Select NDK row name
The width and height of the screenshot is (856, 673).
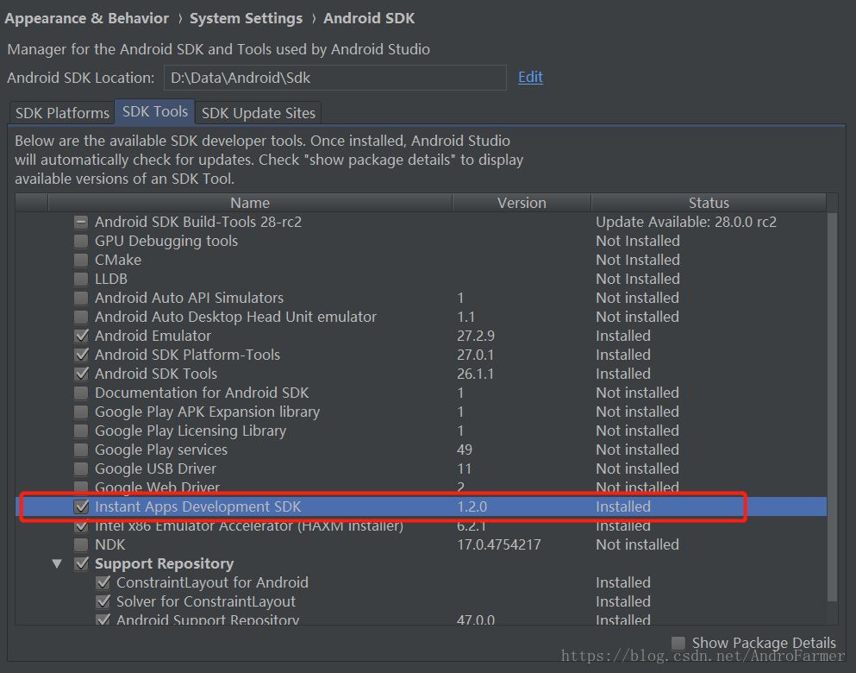(x=109, y=544)
